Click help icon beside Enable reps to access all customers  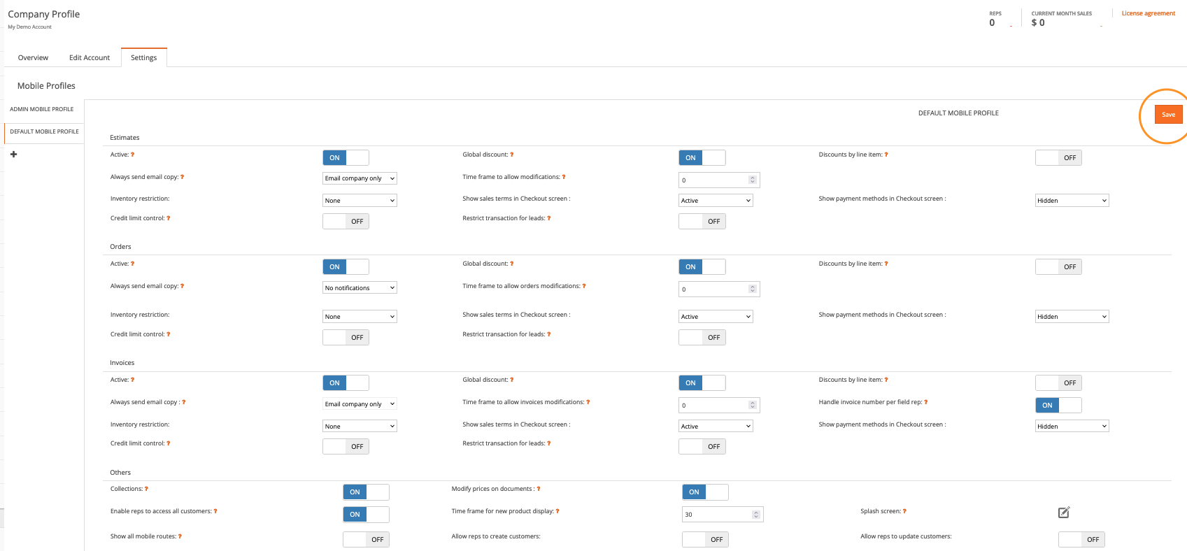[215, 511]
